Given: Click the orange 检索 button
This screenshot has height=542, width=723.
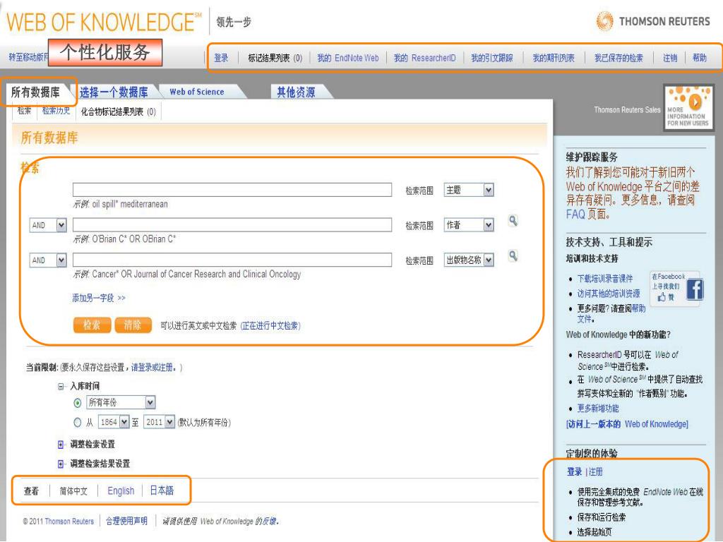Looking at the screenshot, I should coord(92,325).
